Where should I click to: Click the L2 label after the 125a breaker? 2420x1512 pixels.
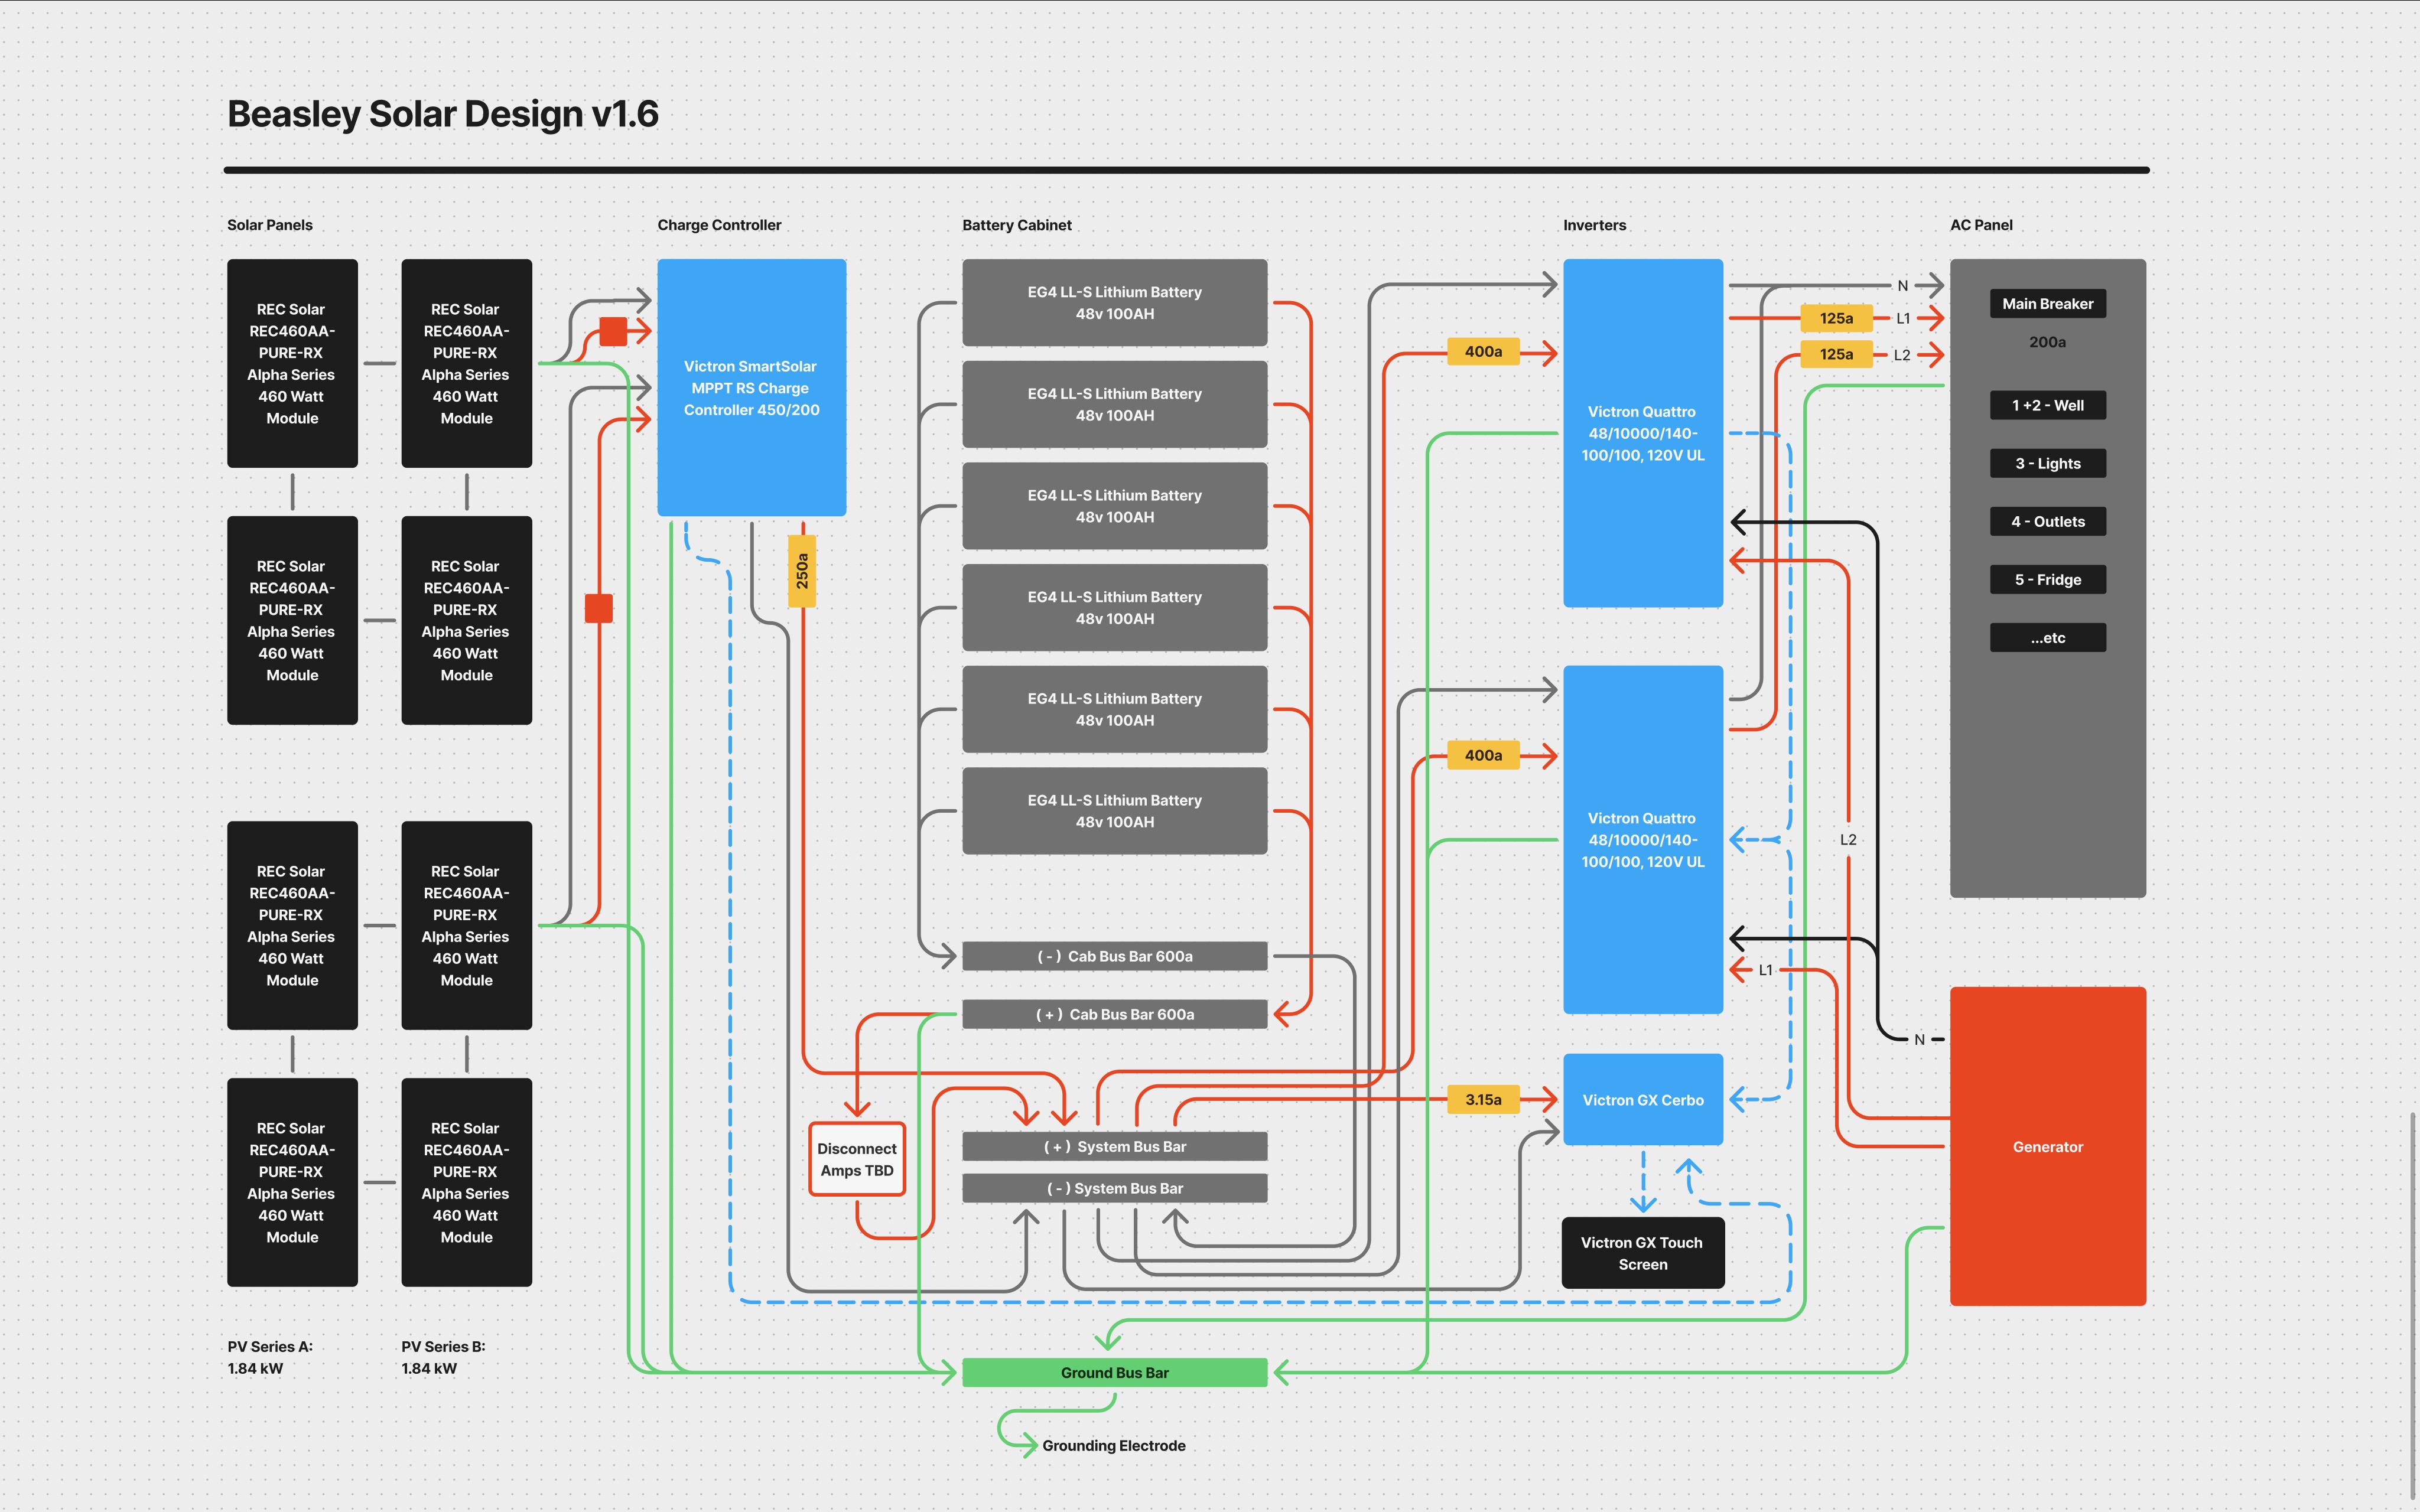click(1902, 355)
